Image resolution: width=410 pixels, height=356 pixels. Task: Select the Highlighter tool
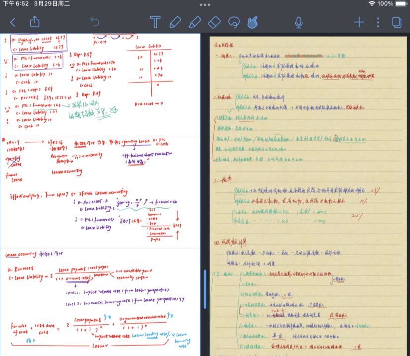pyautogui.click(x=195, y=22)
